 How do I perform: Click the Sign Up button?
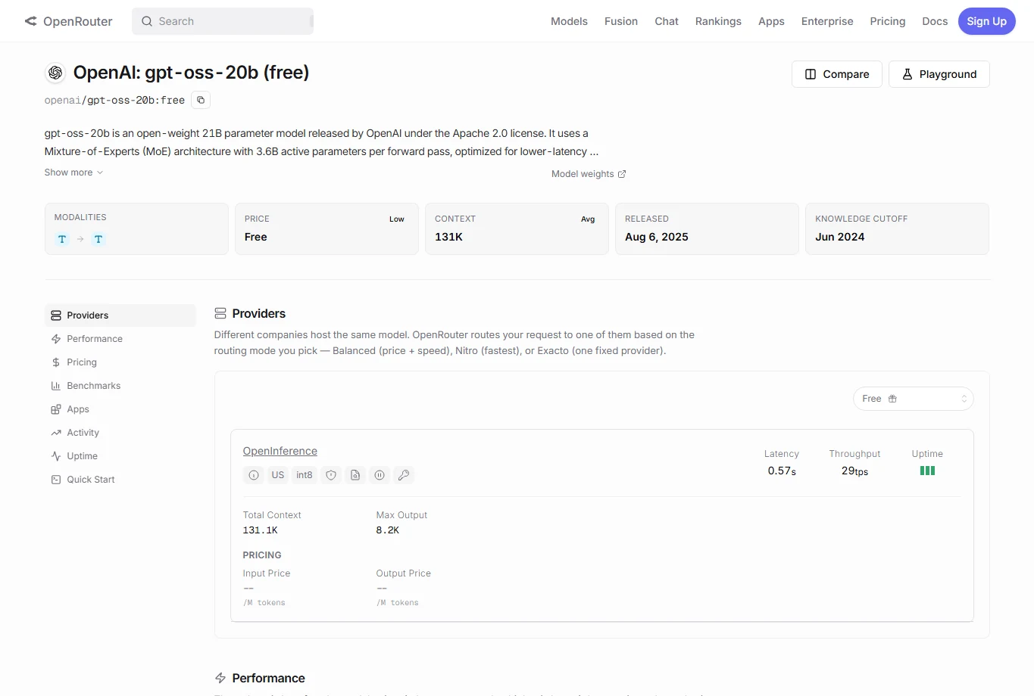click(986, 21)
